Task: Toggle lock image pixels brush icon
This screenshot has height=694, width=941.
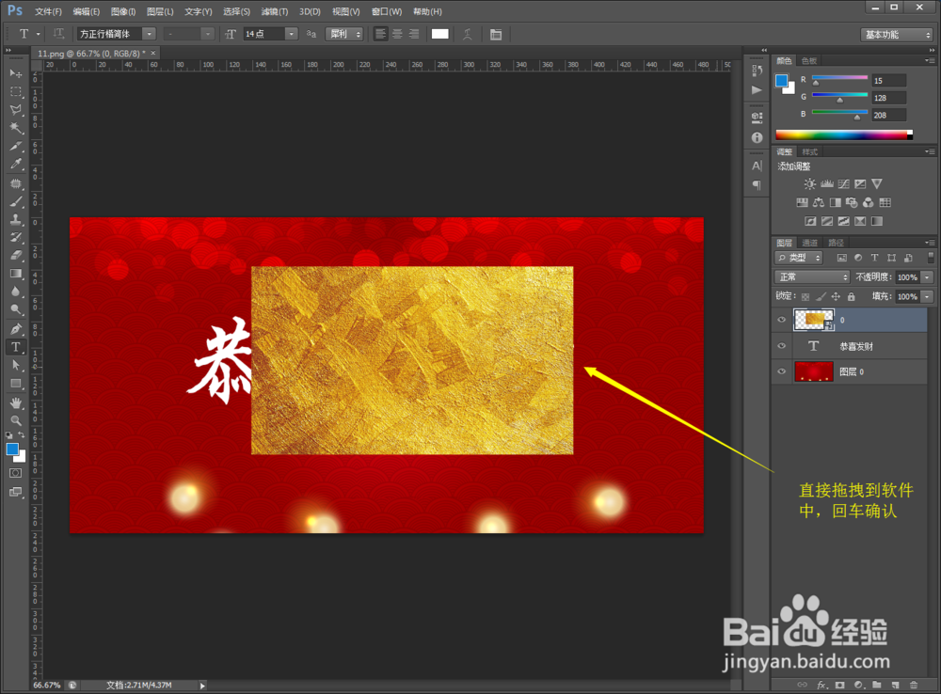Action: click(x=821, y=296)
